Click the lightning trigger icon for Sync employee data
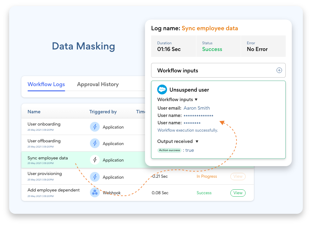This screenshot has width=312, height=226. (x=95, y=160)
